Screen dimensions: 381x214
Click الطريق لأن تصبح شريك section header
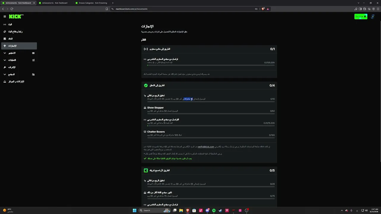tap(209, 171)
